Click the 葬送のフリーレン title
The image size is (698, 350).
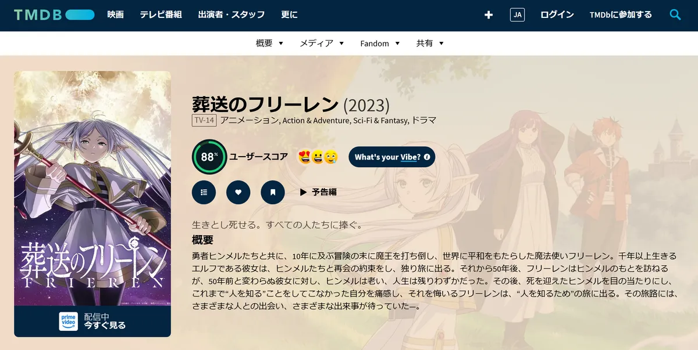tap(265, 104)
